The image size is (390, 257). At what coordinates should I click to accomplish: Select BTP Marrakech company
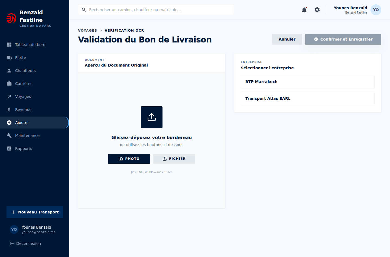point(308,82)
